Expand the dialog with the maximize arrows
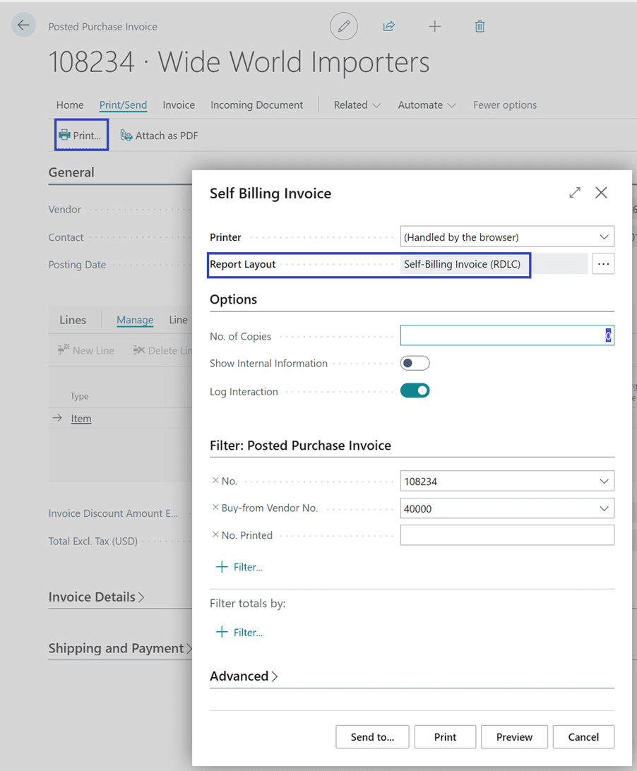The image size is (637, 771). pyautogui.click(x=575, y=193)
